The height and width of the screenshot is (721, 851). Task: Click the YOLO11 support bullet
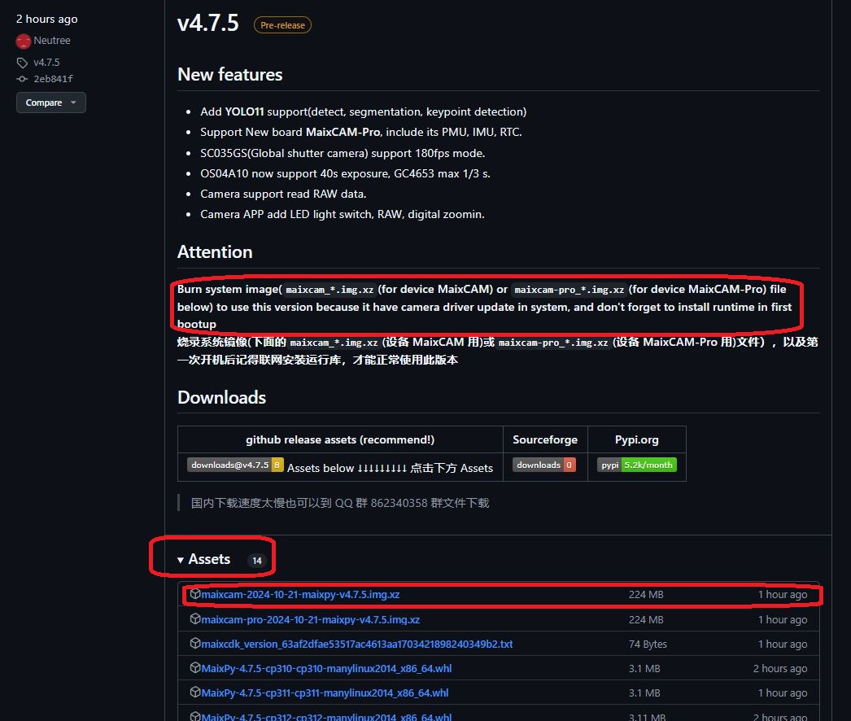pyautogui.click(x=363, y=111)
